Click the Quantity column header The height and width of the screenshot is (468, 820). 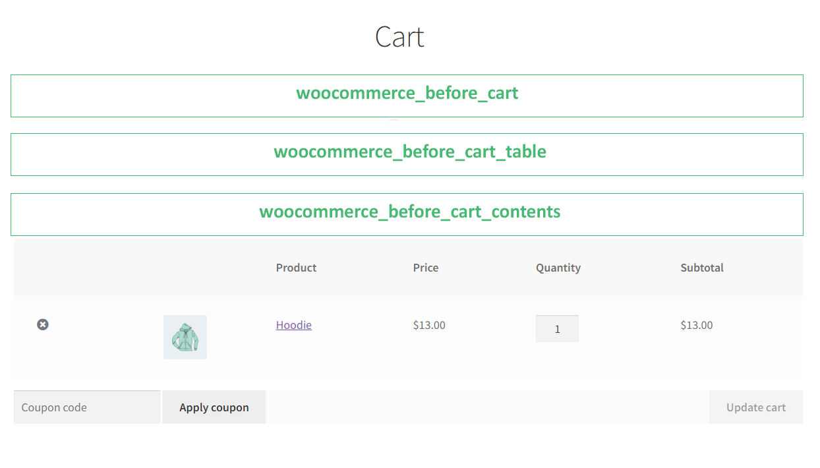(x=558, y=268)
